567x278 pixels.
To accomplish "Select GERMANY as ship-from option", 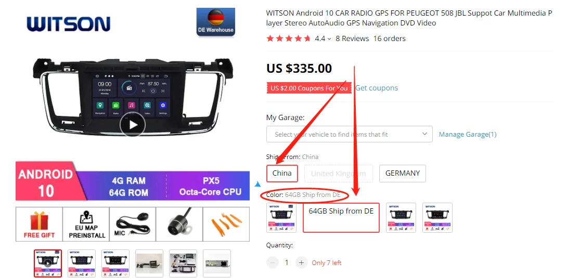I will point(403,174).
